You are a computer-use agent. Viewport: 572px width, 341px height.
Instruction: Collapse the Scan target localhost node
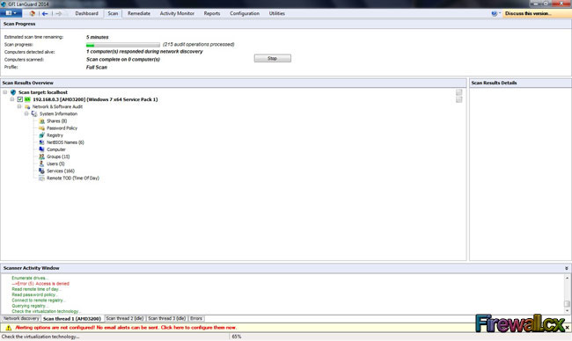[4, 92]
